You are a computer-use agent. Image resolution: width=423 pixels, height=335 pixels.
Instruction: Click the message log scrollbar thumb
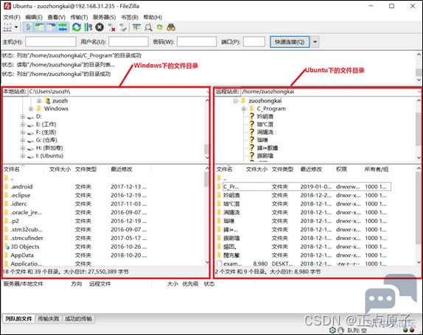pos(419,72)
